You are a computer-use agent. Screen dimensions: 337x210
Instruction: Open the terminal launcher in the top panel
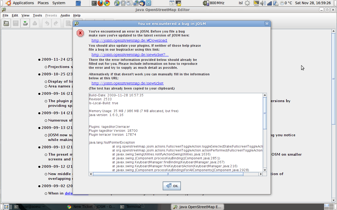tap(94, 3)
